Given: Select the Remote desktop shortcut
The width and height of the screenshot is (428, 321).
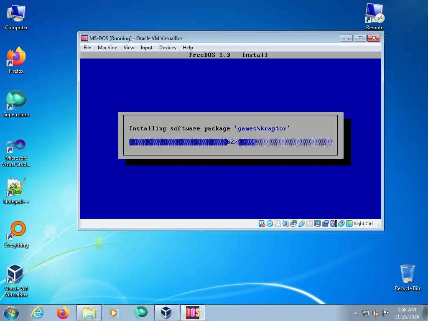Looking at the screenshot, I should 374,17.
